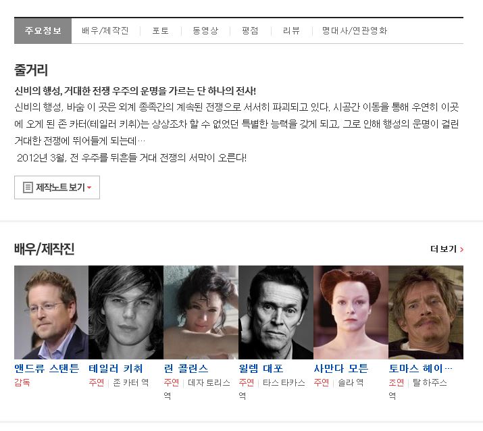Click the red arrow beside 제작노트 보기
The height and width of the screenshot is (431, 483).
point(89,188)
